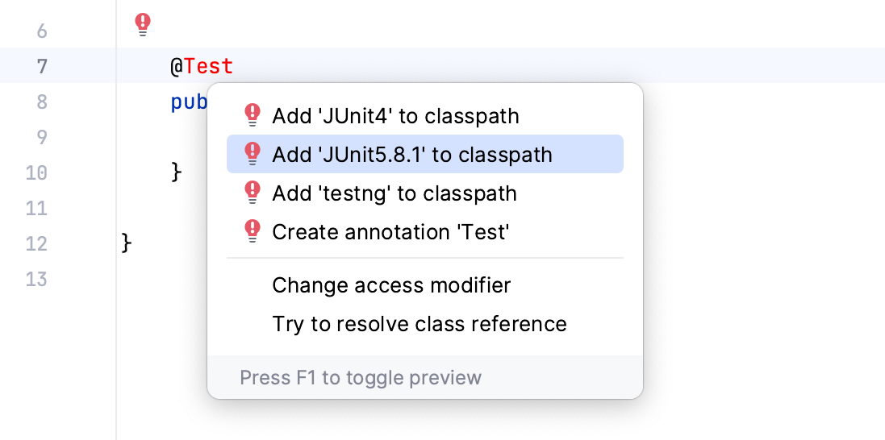Click line number 13 in the gutter
Screen dimensions: 885x440
[x=37, y=280]
